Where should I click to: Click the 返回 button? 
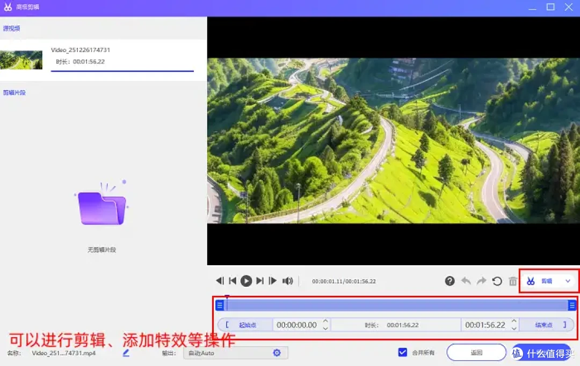tap(476, 353)
